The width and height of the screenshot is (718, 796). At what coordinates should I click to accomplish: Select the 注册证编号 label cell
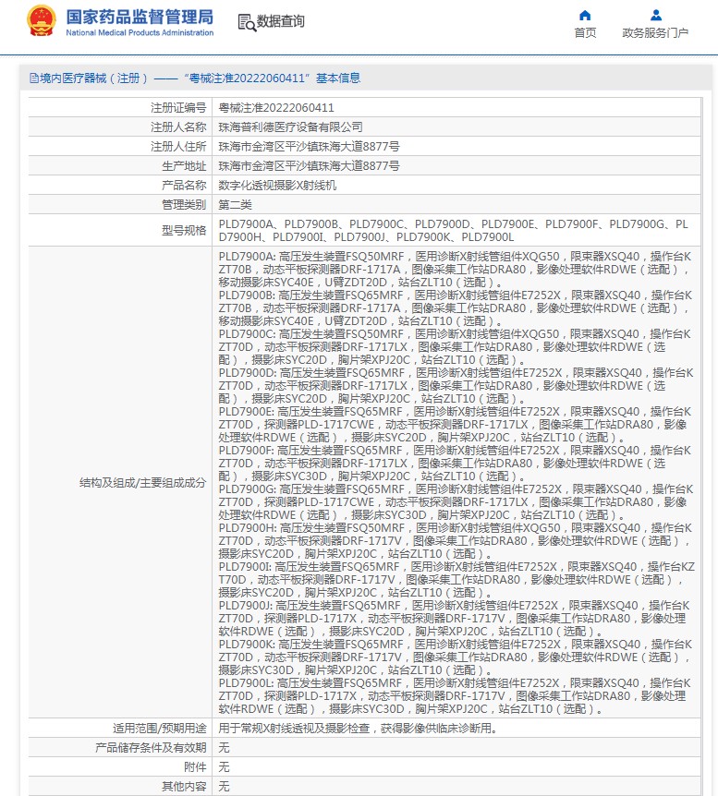120,108
